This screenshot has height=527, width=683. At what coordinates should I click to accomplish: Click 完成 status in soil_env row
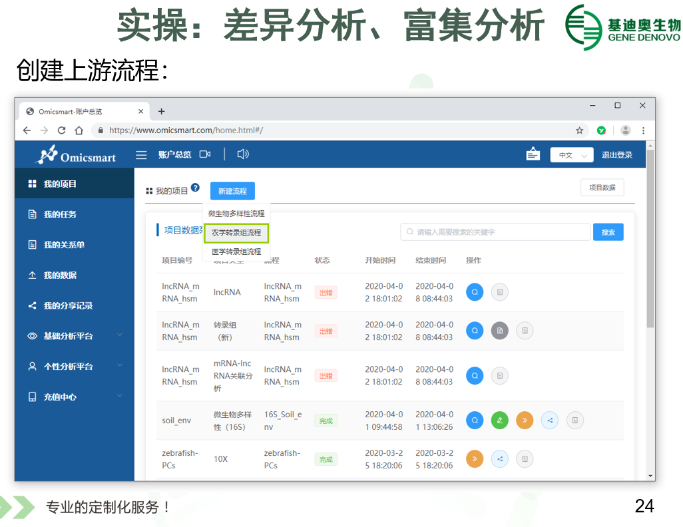click(326, 421)
